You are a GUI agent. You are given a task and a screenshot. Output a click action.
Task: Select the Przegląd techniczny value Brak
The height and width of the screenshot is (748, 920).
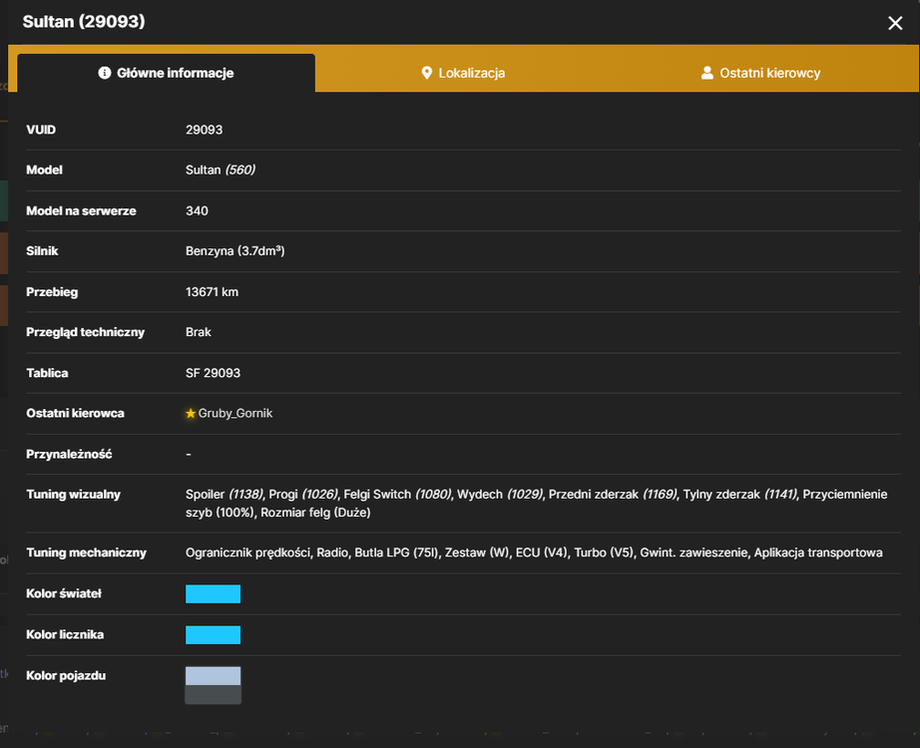[x=199, y=332]
